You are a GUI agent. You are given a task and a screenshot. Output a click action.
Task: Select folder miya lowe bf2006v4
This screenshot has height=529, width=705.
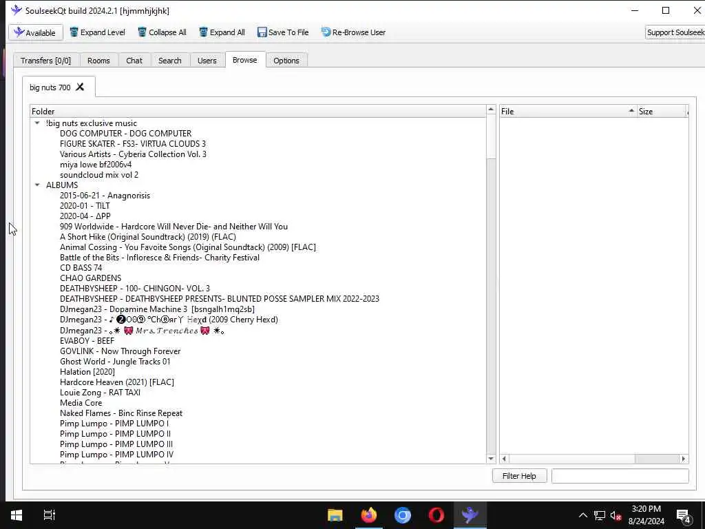(96, 165)
